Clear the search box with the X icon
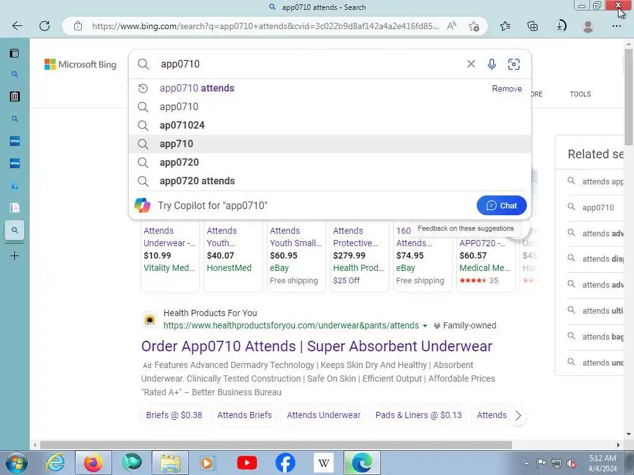The image size is (634, 475). (x=471, y=64)
